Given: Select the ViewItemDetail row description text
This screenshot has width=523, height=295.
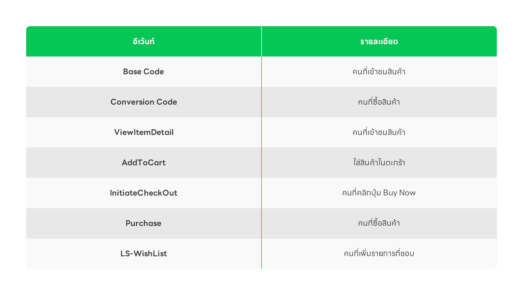Looking at the screenshot, I should pos(379,132).
